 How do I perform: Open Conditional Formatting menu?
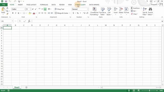pos(94,11)
